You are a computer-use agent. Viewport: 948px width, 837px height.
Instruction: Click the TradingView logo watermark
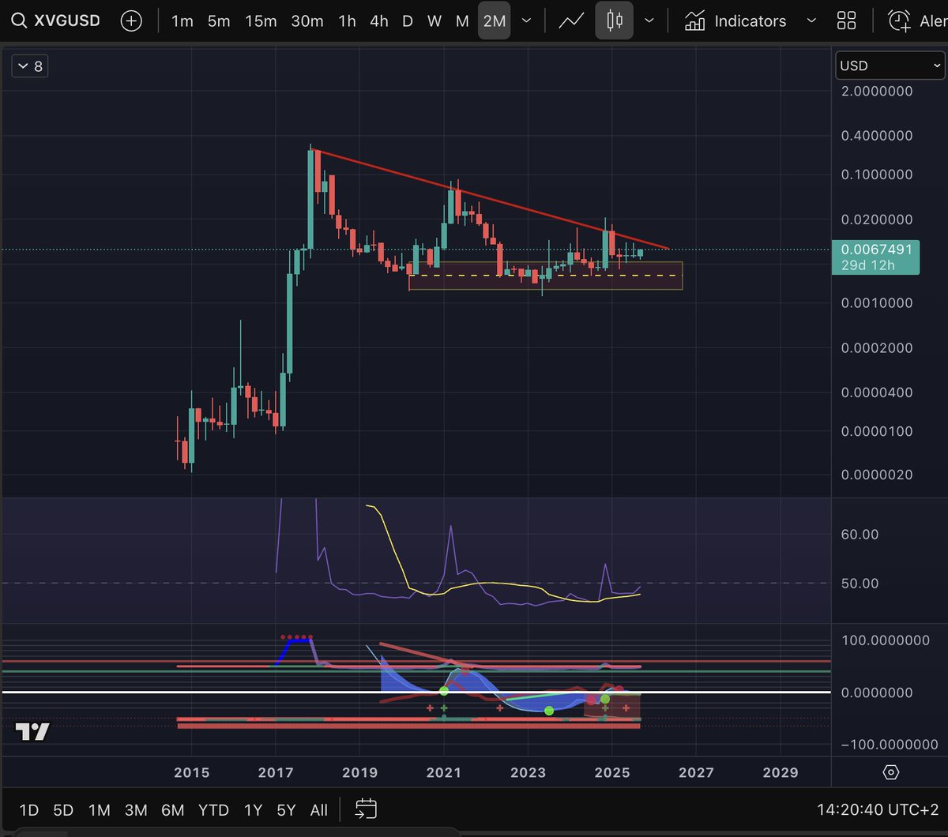click(x=29, y=731)
